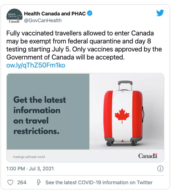Open the ow.ly/qThZ50Fm1ko link
The height and width of the screenshot is (191, 171).
pos(36,65)
